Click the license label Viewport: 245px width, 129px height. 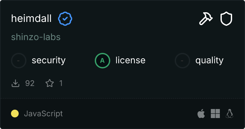point(130,60)
